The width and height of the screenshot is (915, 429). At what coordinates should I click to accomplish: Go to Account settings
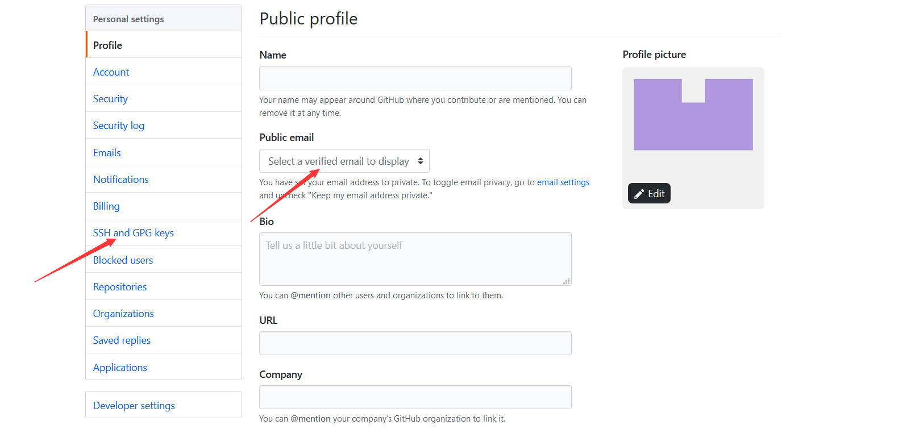click(111, 72)
